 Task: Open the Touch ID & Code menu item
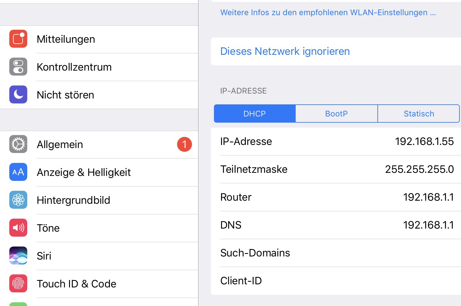click(76, 284)
